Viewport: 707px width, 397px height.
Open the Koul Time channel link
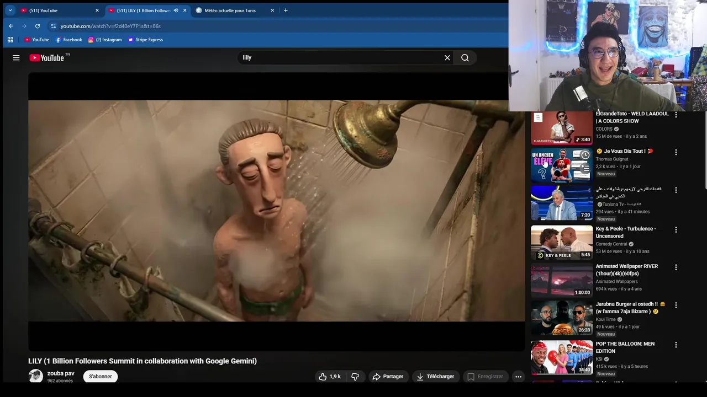605,319
